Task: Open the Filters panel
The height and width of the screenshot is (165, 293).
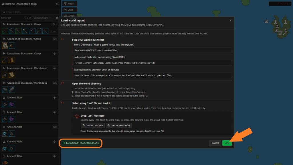Action: click(70, 3)
